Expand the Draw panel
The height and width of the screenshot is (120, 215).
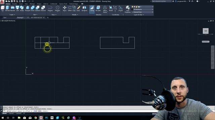pos(54,15)
